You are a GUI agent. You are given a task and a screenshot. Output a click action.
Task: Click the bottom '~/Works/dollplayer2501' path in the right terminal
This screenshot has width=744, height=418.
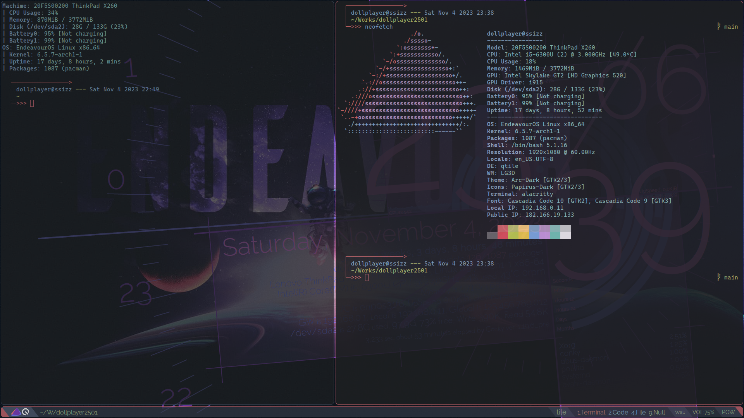pos(389,271)
